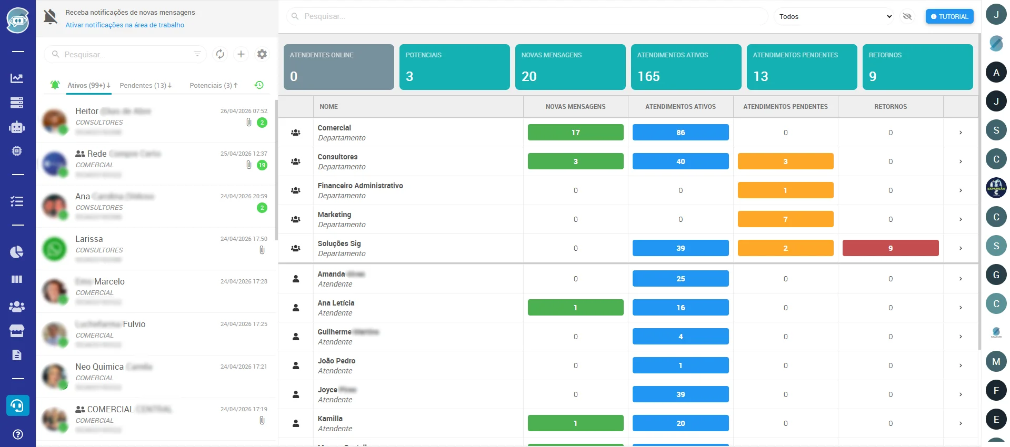Open the ATENDENTES ONLINE 0 card

point(338,67)
